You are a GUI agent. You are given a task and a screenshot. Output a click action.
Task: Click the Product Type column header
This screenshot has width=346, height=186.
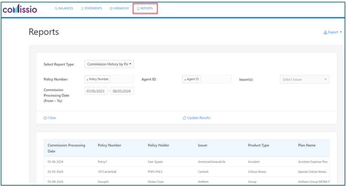258,145
